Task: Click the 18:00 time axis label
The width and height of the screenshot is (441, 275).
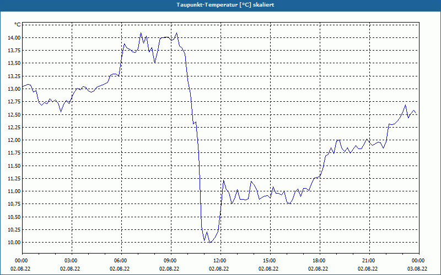Action: (320, 261)
